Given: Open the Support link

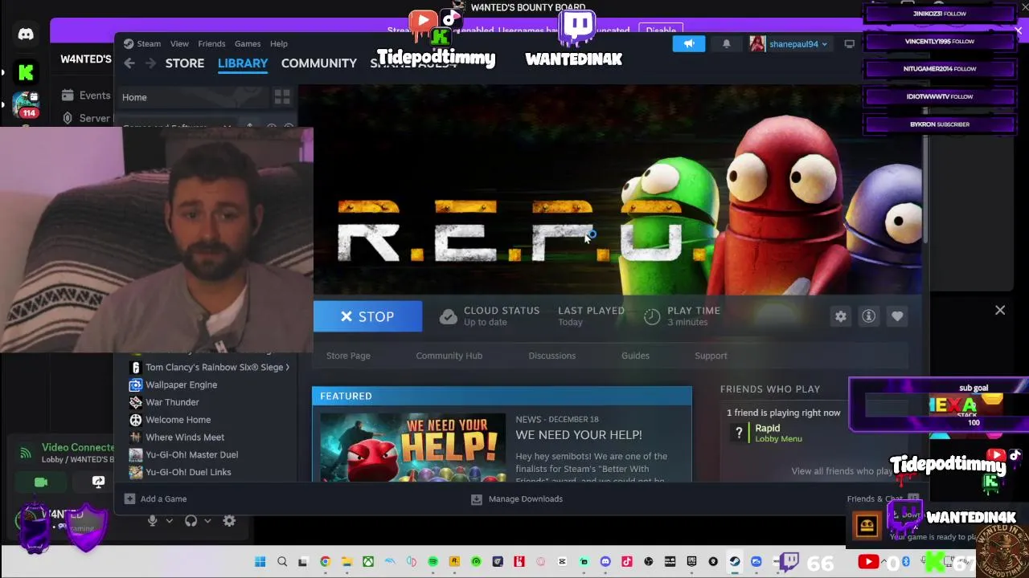Looking at the screenshot, I should click(711, 356).
